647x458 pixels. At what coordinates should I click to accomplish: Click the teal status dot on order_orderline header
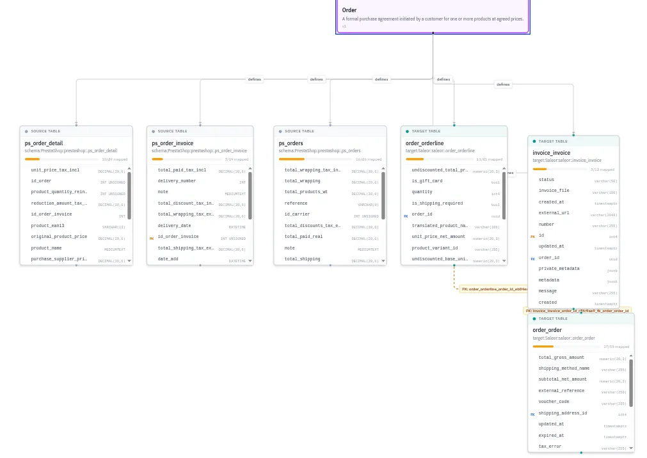407,131
